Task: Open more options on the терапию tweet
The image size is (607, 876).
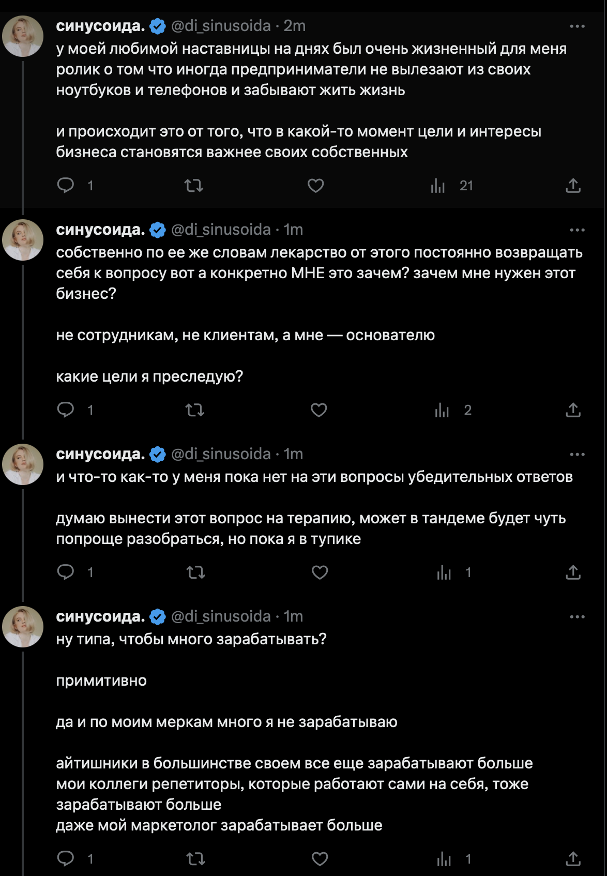Action: (576, 454)
